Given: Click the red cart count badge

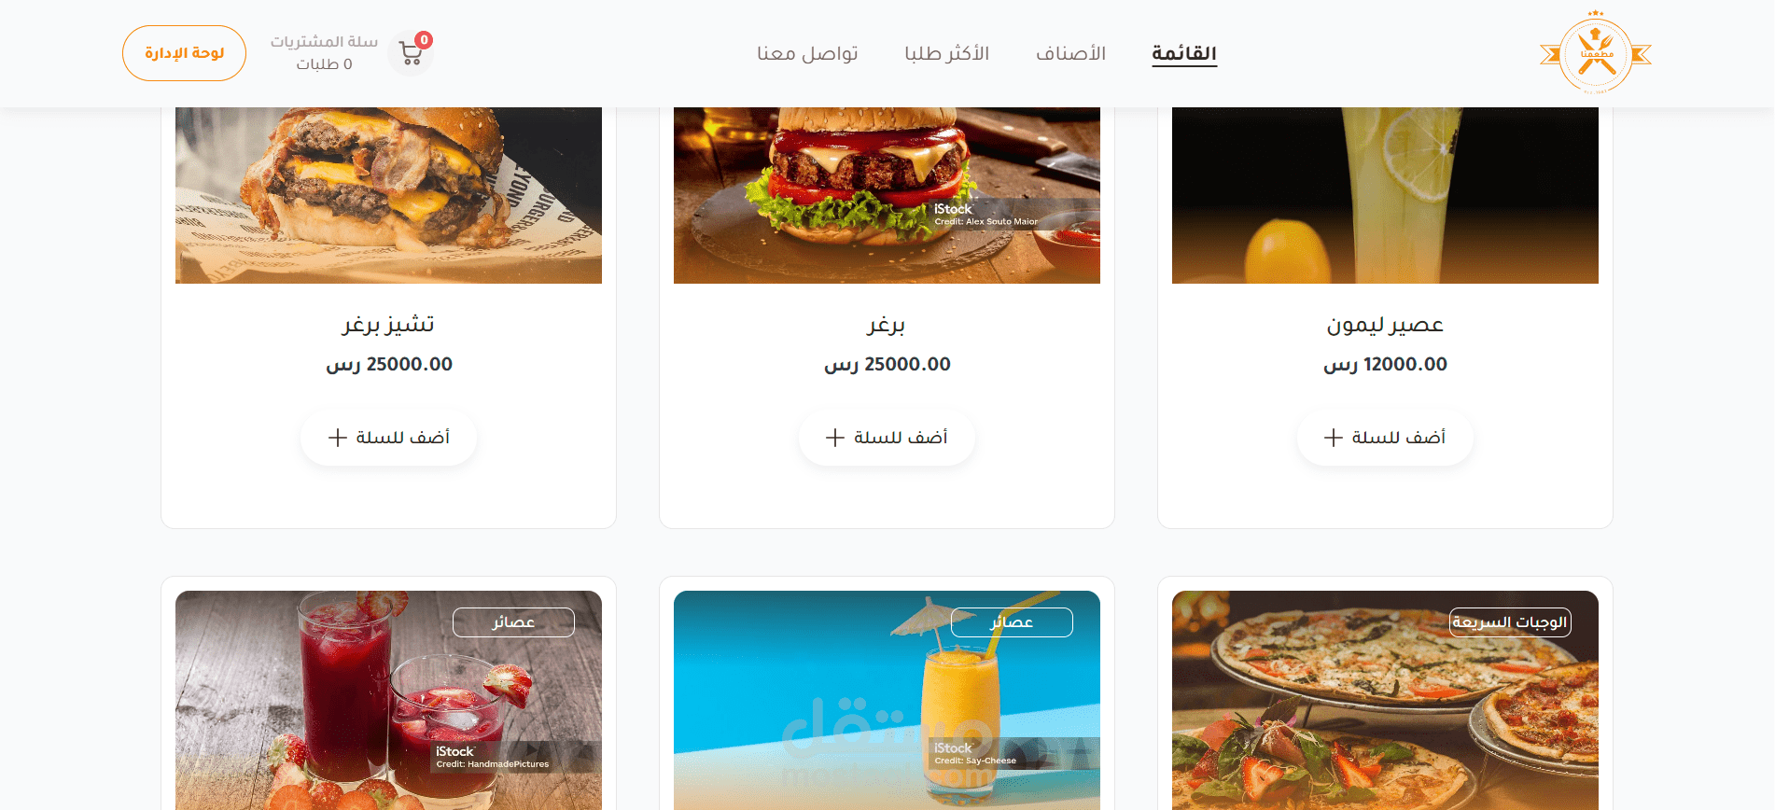Looking at the screenshot, I should coord(424,40).
